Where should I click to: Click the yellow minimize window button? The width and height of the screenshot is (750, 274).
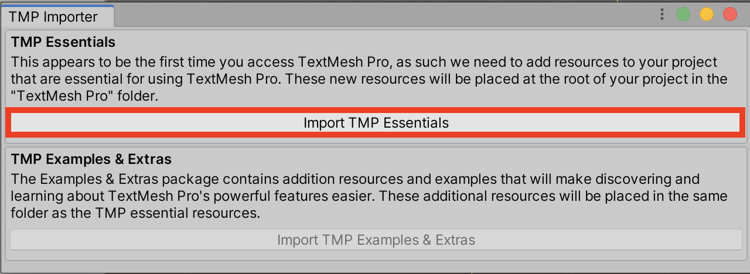tap(707, 15)
